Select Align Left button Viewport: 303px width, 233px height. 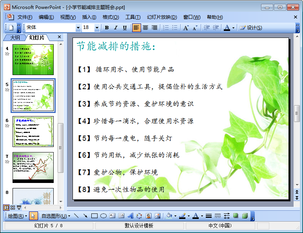pos(136,28)
